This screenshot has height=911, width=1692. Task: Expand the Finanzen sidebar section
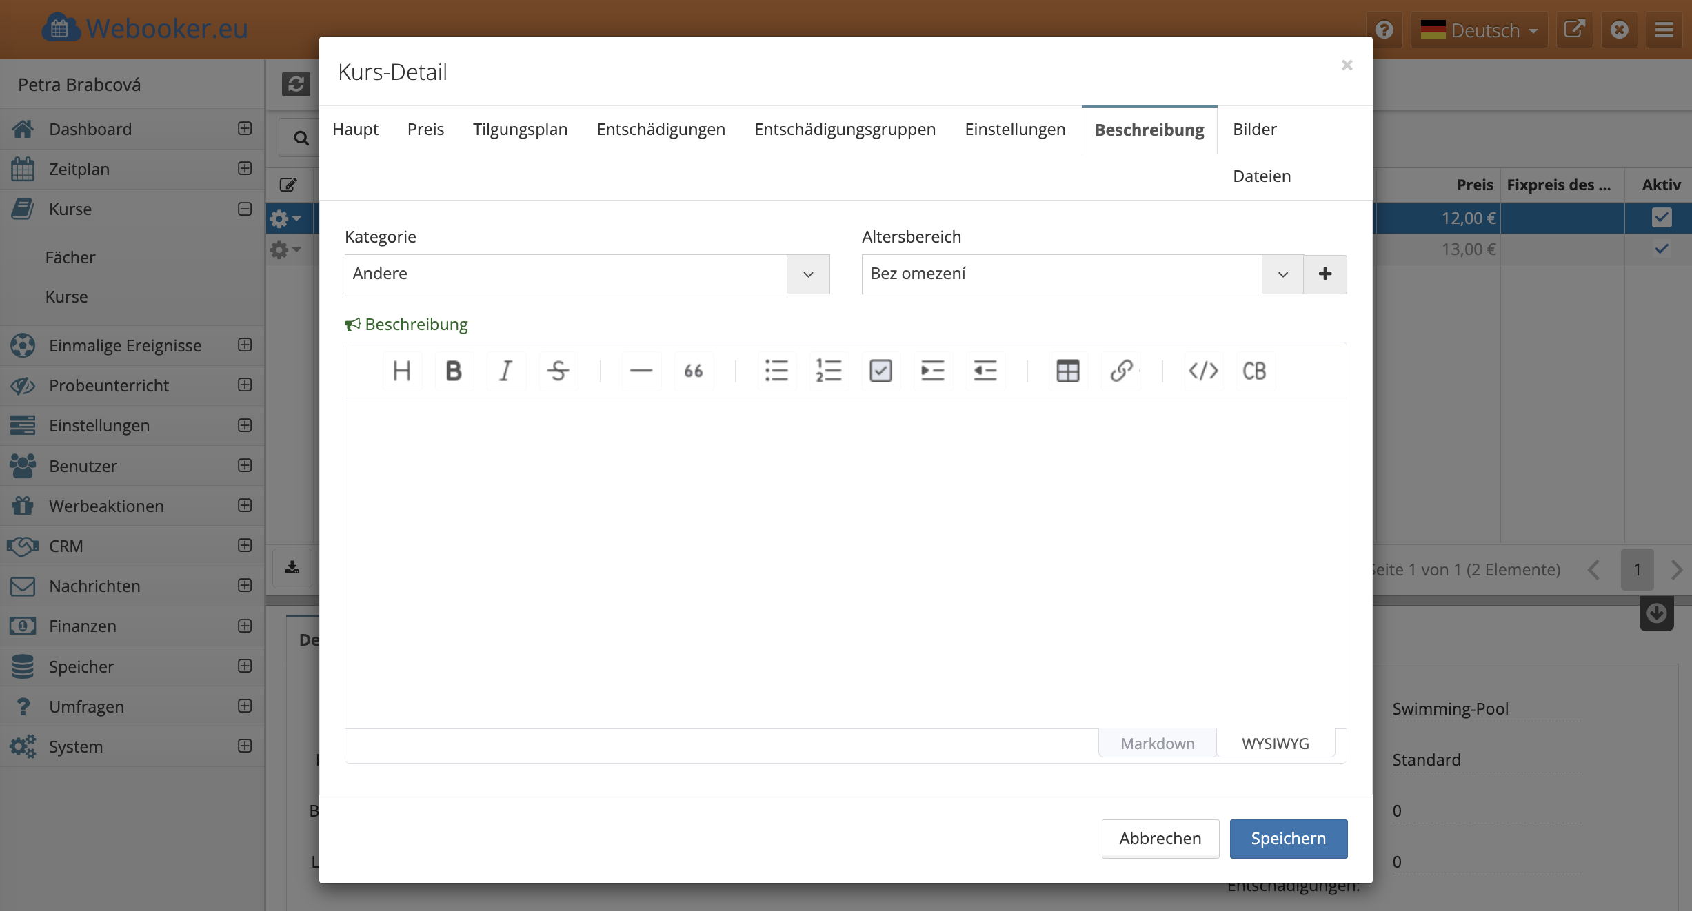coord(245,626)
